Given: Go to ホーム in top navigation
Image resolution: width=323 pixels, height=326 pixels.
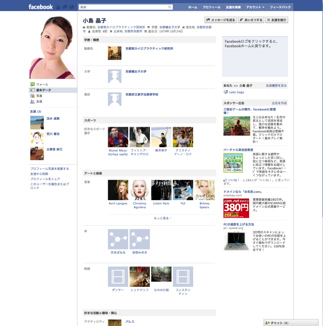Looking at the screenshot, I should (193, 7).
